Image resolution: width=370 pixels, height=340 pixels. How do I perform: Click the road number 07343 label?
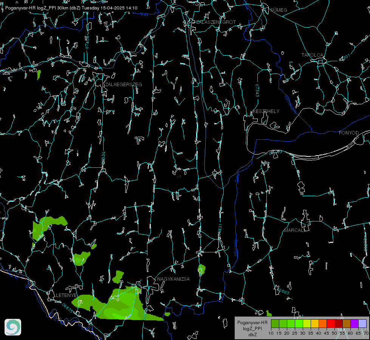257,90
